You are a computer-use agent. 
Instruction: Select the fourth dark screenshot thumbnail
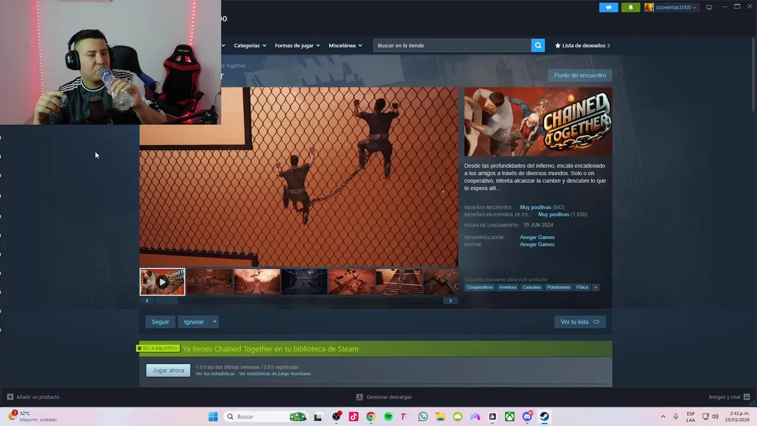[x=305, y=282]
